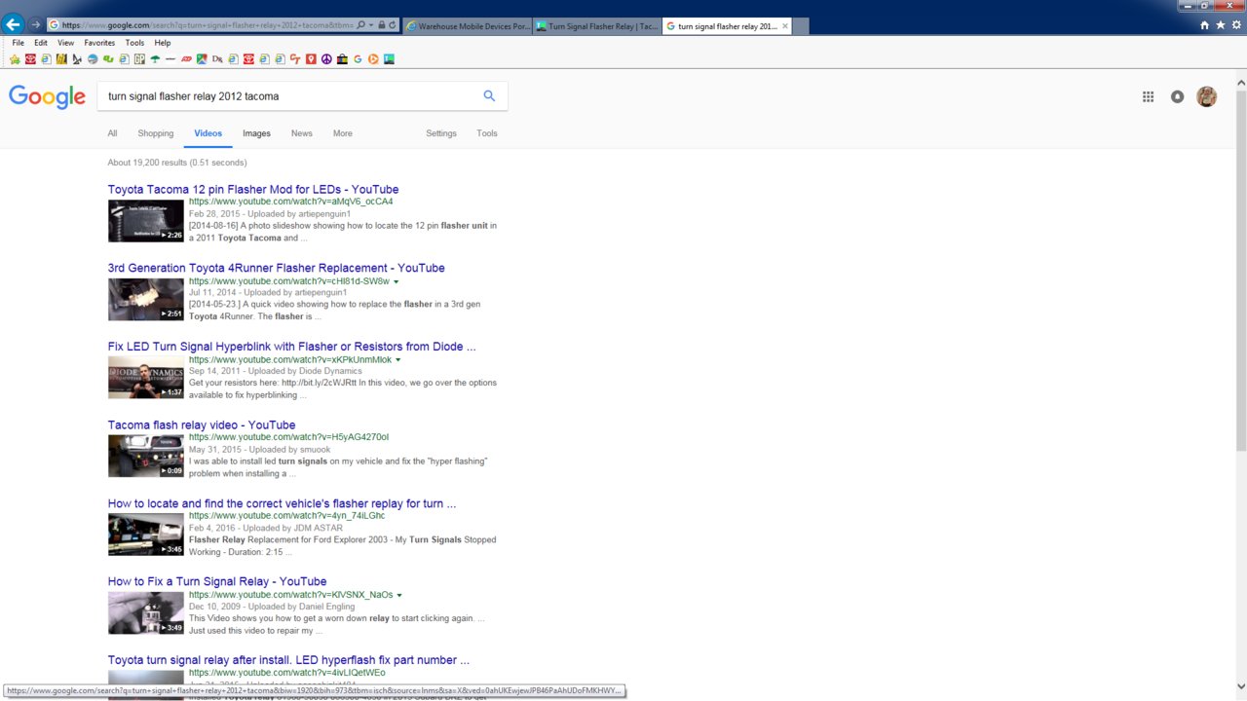Play the Diode Dynamics video thumbnail
The image size is (1247, 701).
tap(146, 378)
